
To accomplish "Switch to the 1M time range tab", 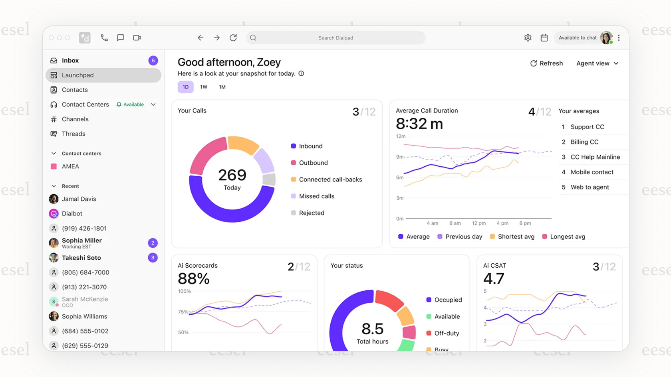I will tap(222, 87).
